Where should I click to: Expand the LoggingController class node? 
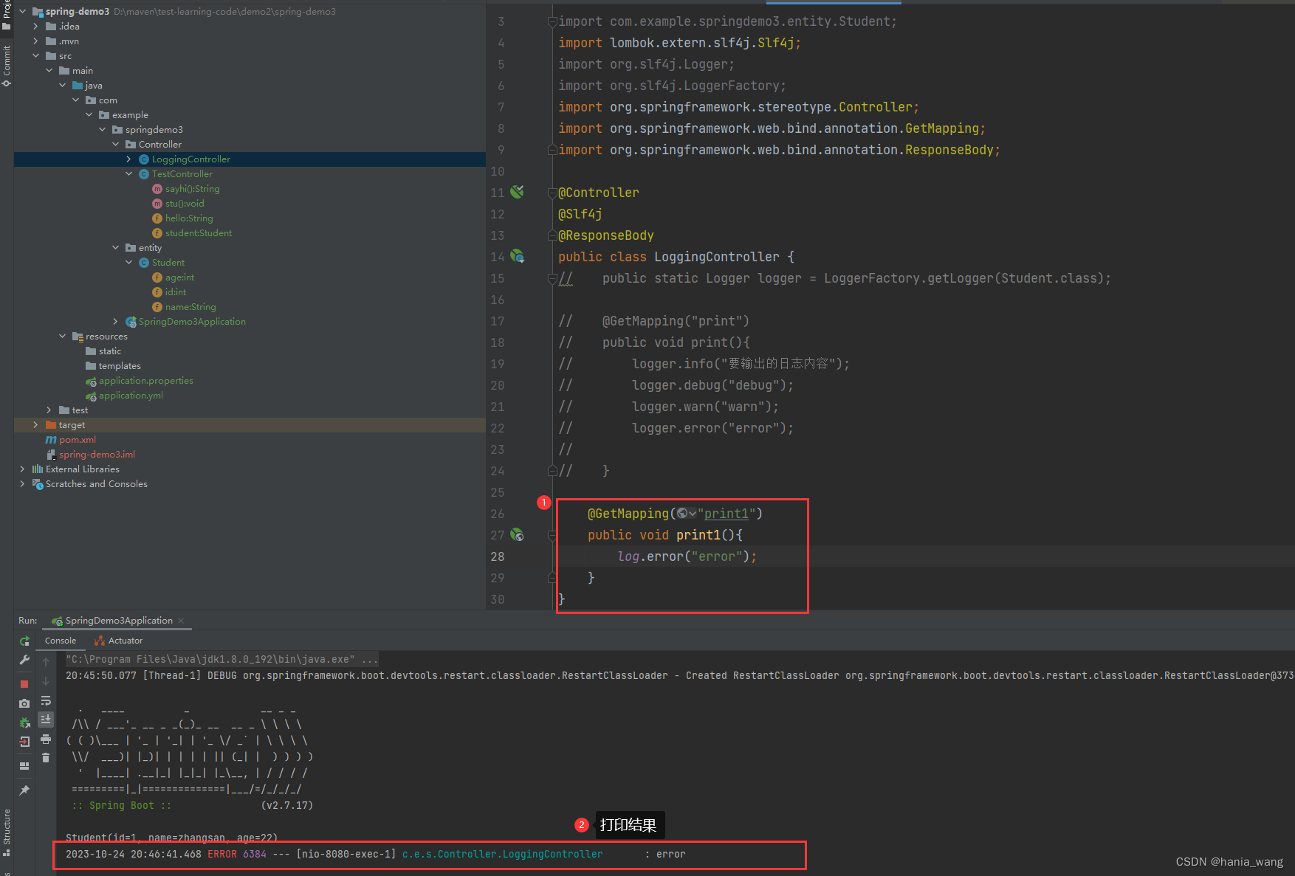128,159
